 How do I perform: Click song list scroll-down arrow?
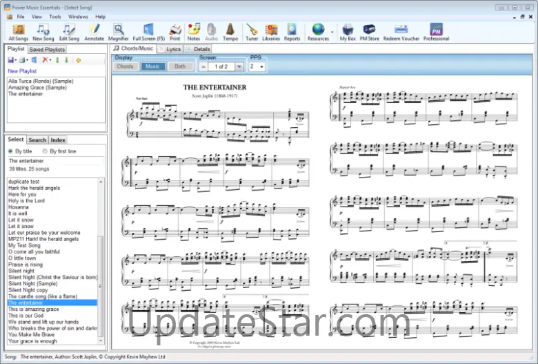101,341
